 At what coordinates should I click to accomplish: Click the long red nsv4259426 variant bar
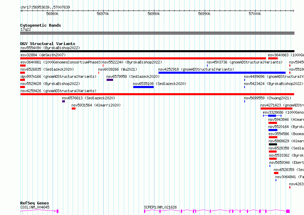pyautogui.click(x=157, y=94)
